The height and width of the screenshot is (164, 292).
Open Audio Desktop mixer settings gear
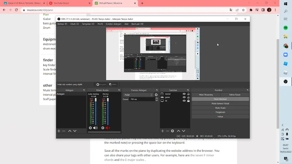point(90,128)
